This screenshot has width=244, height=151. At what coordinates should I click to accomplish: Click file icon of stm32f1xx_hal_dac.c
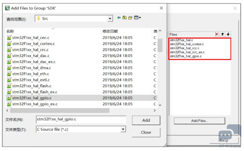(9, 56)
